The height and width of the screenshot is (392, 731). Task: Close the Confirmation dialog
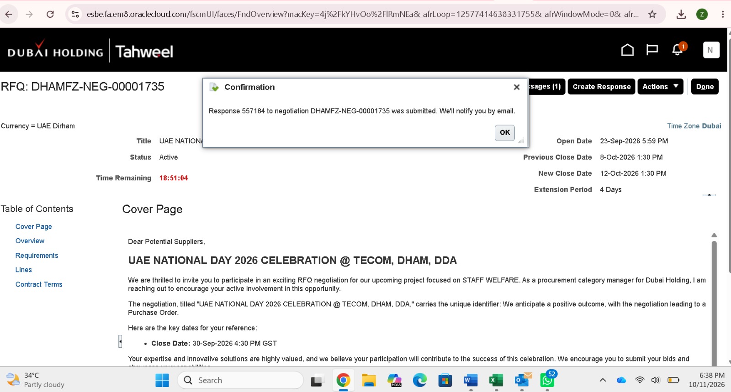click(x=517, y=87)
